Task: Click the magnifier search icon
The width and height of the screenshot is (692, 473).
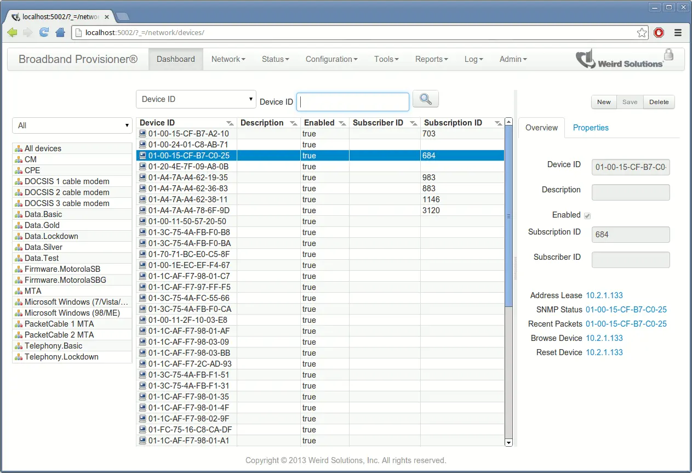Action: click(426, 99)
